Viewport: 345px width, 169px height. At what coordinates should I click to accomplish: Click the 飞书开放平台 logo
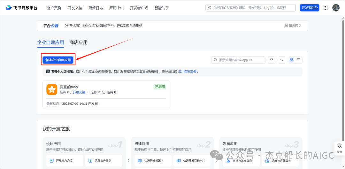pyautogui.click(x=22, y=8)
